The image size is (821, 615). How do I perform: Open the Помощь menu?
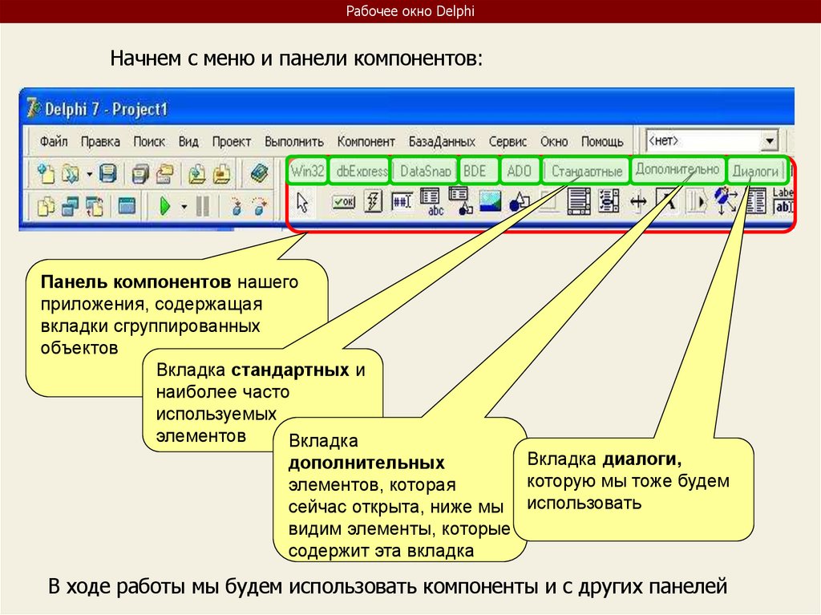coord(602,141)
